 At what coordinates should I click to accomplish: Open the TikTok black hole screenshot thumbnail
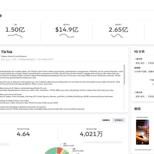pos(143,132)
